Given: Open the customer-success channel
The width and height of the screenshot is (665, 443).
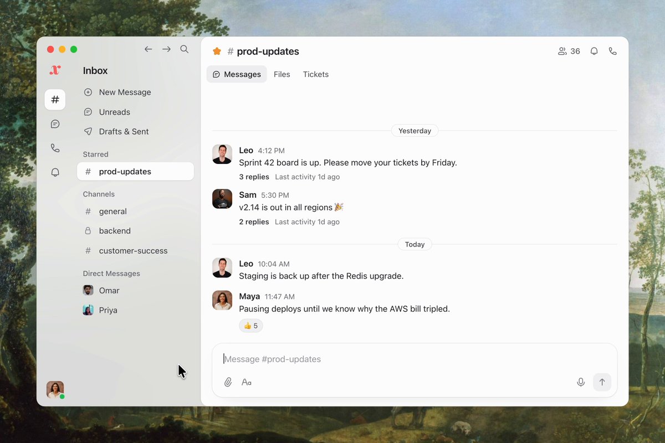Looking at the screenshot, I should tap(135, 251).
